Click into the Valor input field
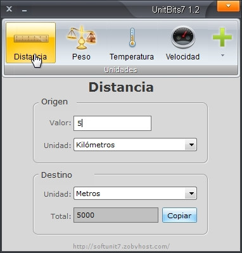Viewport: 242px width, 253px height. click(112, 123)
